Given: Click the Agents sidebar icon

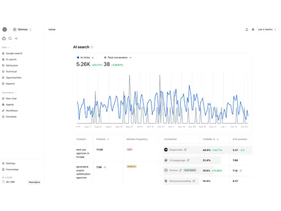Looking at the screenshot, I should (x=3, y=105).
